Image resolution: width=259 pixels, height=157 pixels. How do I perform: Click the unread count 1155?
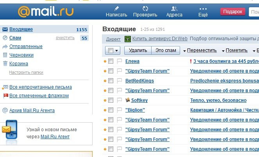pyautogui.click(x=82, y=30)
